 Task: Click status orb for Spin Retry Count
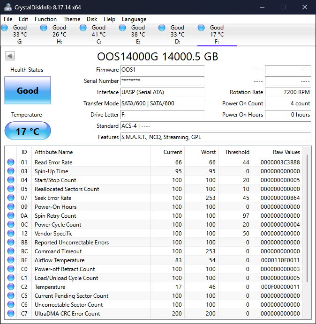tap(11, 215)
